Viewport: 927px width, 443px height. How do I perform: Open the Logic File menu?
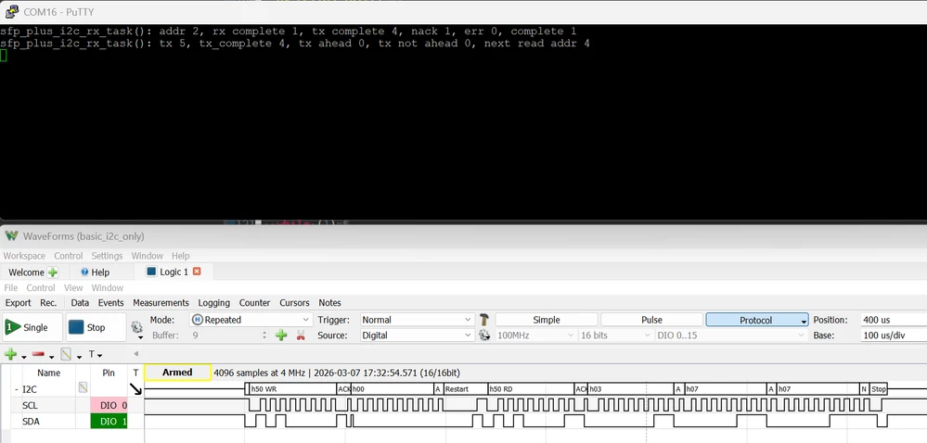coord(10,287)
